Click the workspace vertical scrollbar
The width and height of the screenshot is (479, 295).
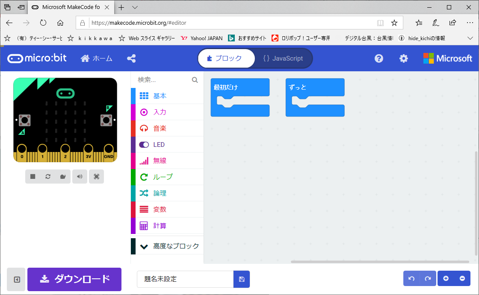(x=476, y=204)
